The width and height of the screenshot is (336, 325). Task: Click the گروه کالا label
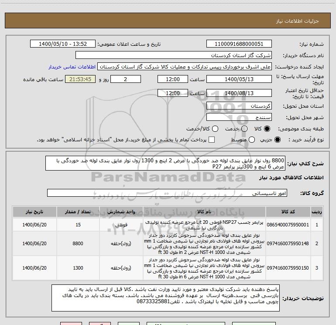pyautogui.click(x=312, y=193)
